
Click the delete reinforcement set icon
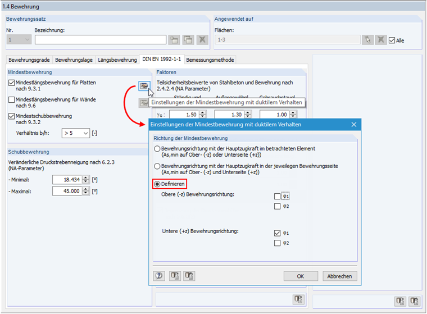pyautogui.click(x=202, y=40)
